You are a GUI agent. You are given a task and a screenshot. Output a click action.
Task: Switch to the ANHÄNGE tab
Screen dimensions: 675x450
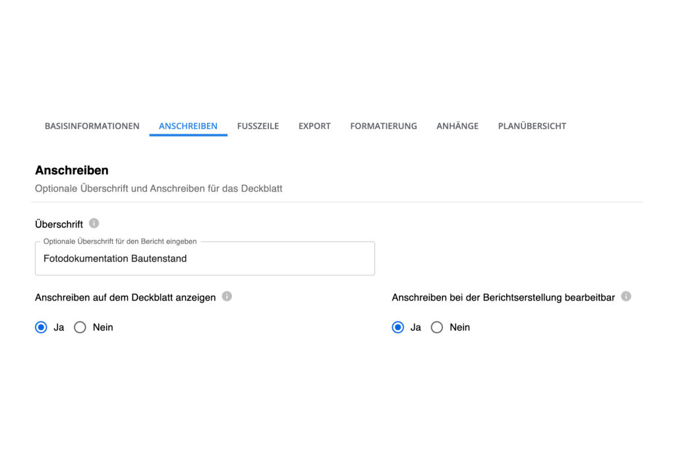coord(457,126)
